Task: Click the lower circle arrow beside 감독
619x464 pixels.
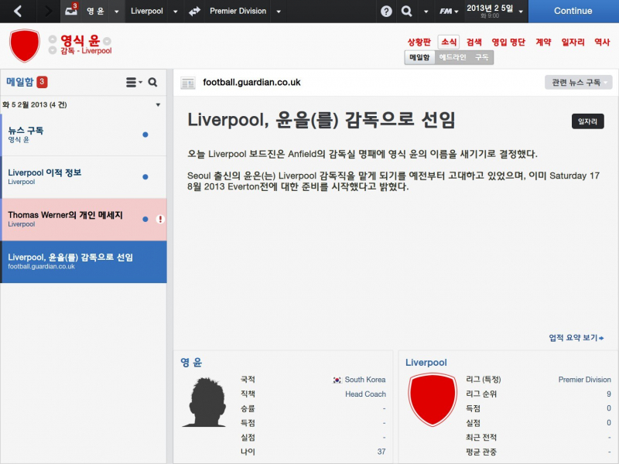Action: pos(53,50)
